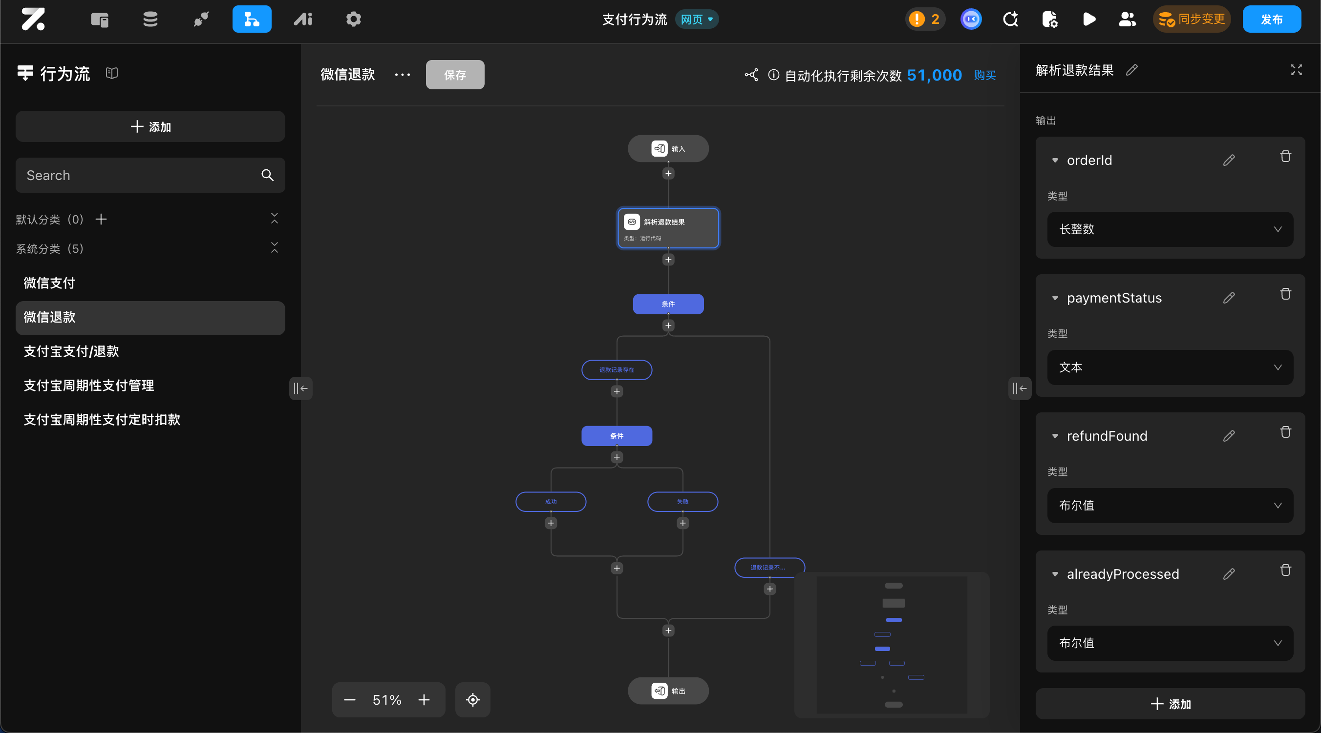The height and width of the screenshot is (733, 1321).
Task: Edit the refundFound output name
Action: point(1229,436)
